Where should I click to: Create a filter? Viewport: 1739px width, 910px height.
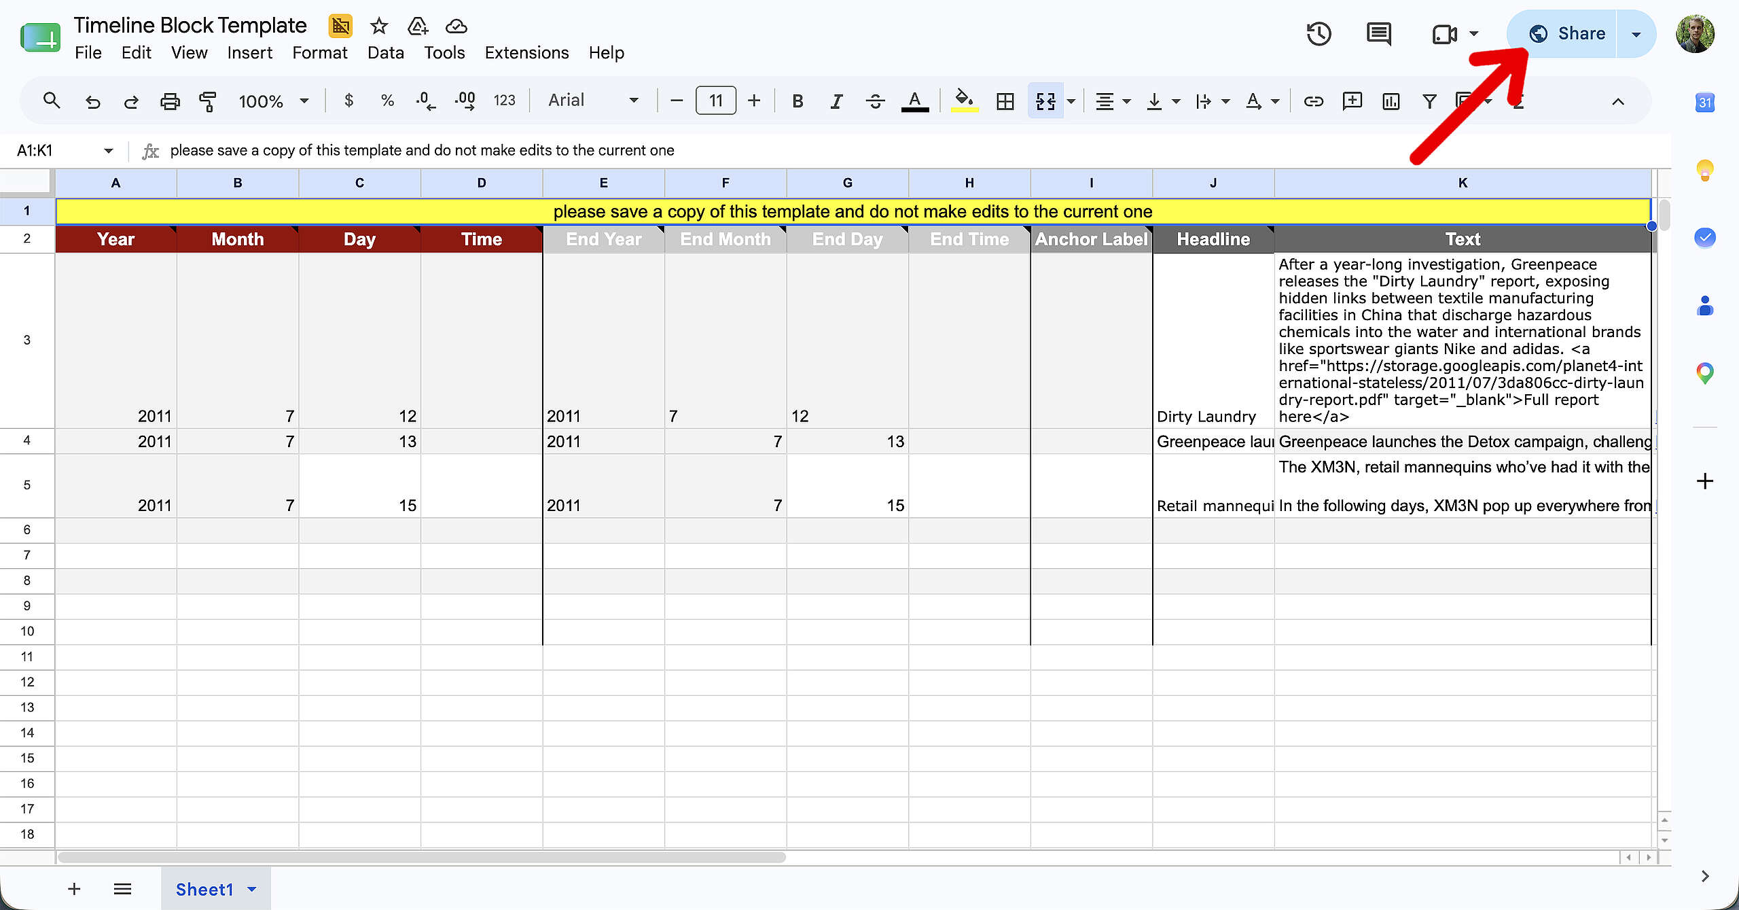tap(1429, 101)
